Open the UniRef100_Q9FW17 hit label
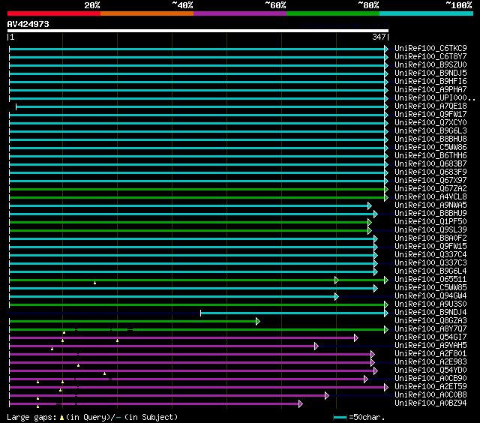 pos(430,115)
